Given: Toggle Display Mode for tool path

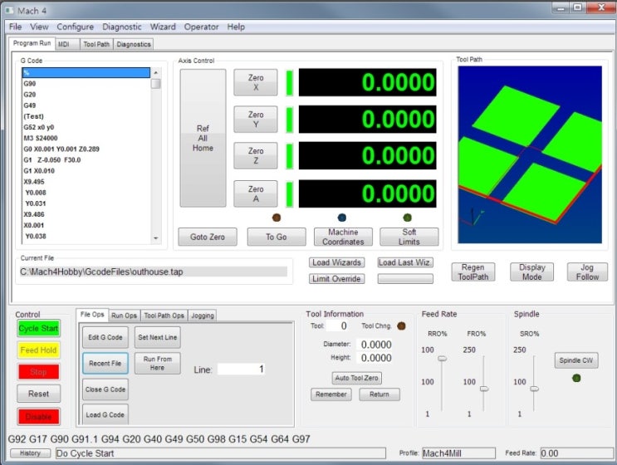Looking at the screenshot, I should (x=531, y=272).
